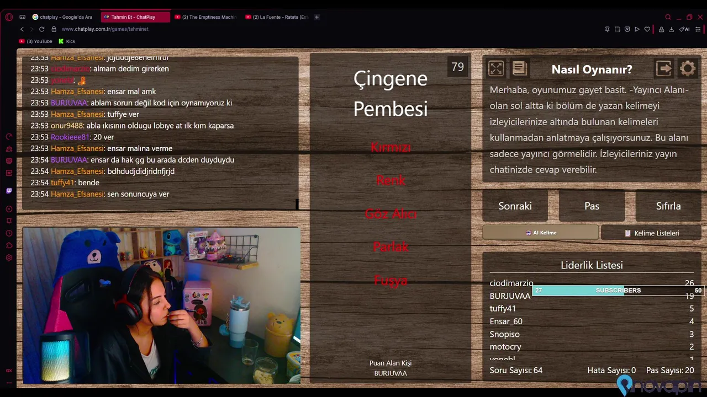Take a snapshot with dashed-square icon

pos(617,29)
